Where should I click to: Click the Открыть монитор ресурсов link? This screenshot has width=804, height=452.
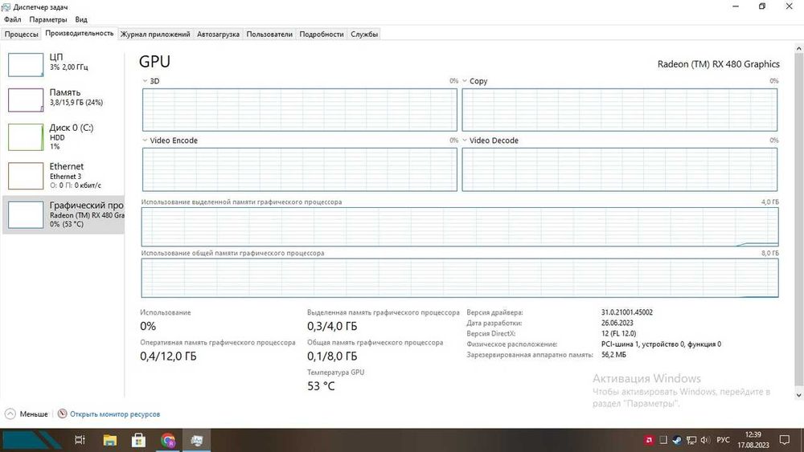click(x=115, y=414)
